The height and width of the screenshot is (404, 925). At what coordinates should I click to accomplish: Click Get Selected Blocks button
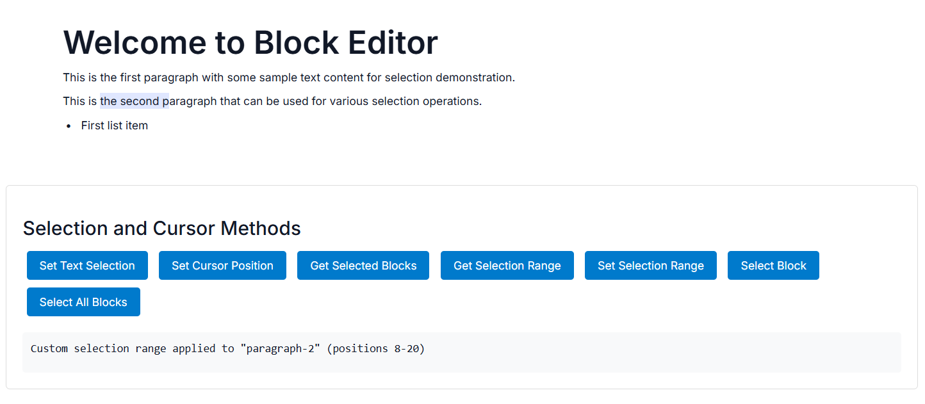point(363,266)
